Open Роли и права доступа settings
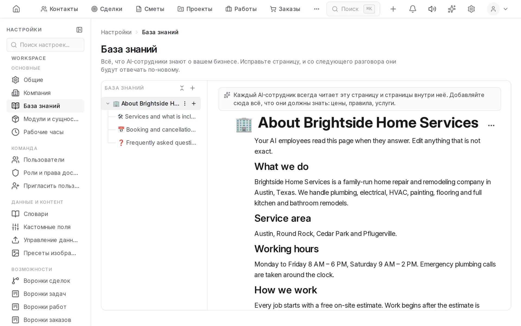Screen dimensions: 521x326 coord(45,173)
